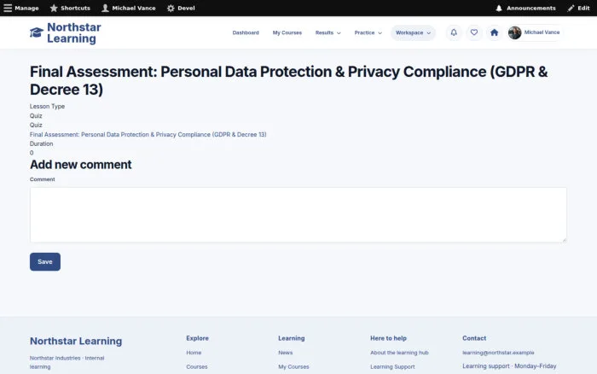Click the 'Add new comment' heading
This screenshot has height=374, width=597.
[81, 165]
